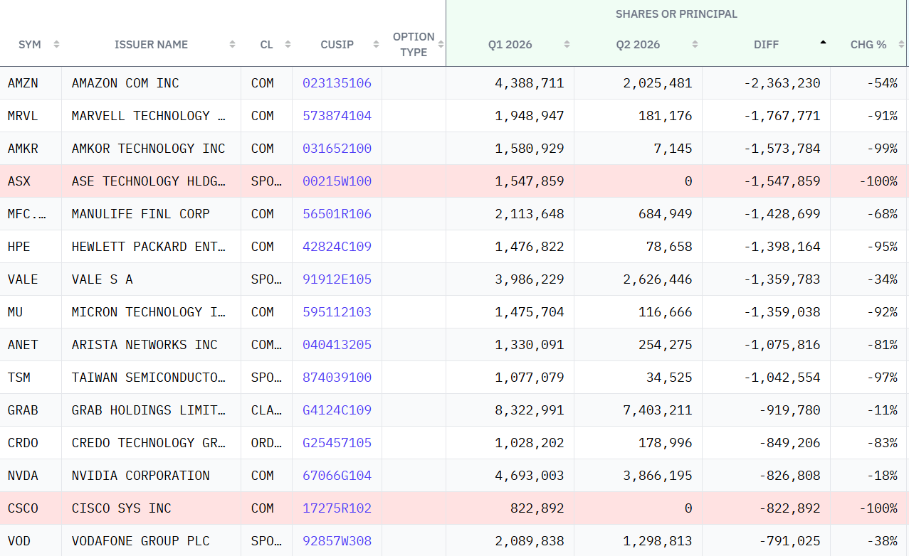Image resolution: width=909 pixels, height=556 pixels.
Task: Open CUSIP link 91912E105 for Vale
Action: [337, 279]
